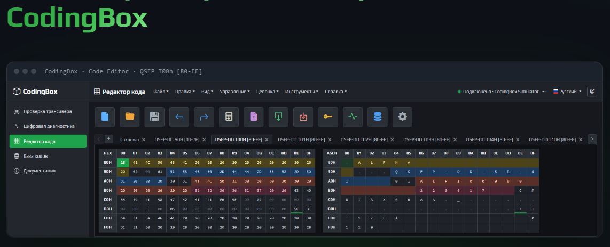Close the QSFP-DD T04H [80-FF] tab
The height and width of the screenshot is (247, 610).
(518, 139)
